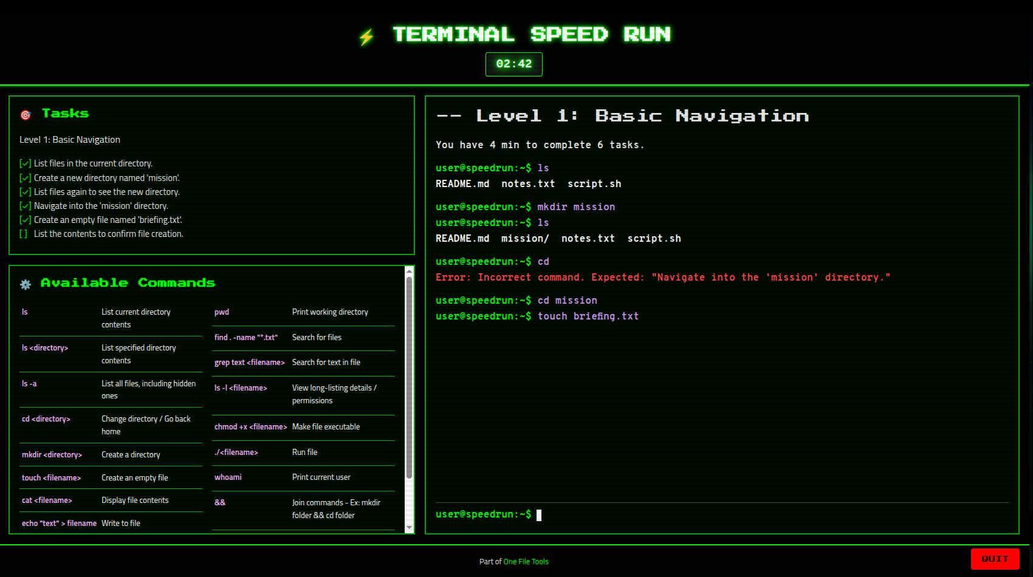Screen dimensions: 1033x577
Task: Click the Tasks panel heading text
Action: (65, 114)
